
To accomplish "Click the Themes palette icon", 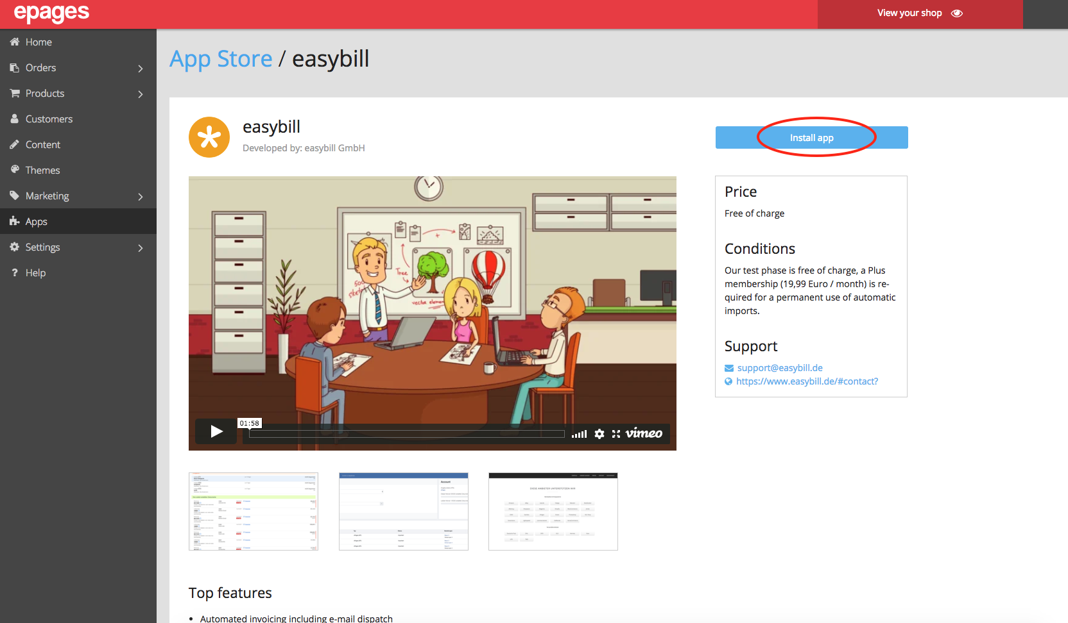I will 15,170.
